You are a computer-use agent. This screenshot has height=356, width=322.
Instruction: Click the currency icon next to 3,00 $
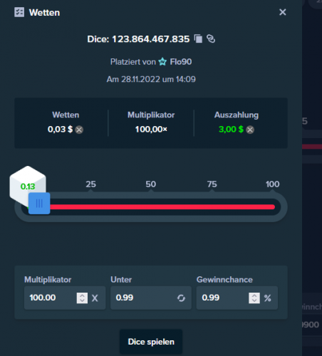pyautogui.click(x=250, y=130)
